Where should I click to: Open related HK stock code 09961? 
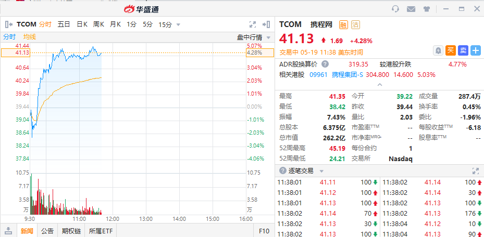(318, 74)
